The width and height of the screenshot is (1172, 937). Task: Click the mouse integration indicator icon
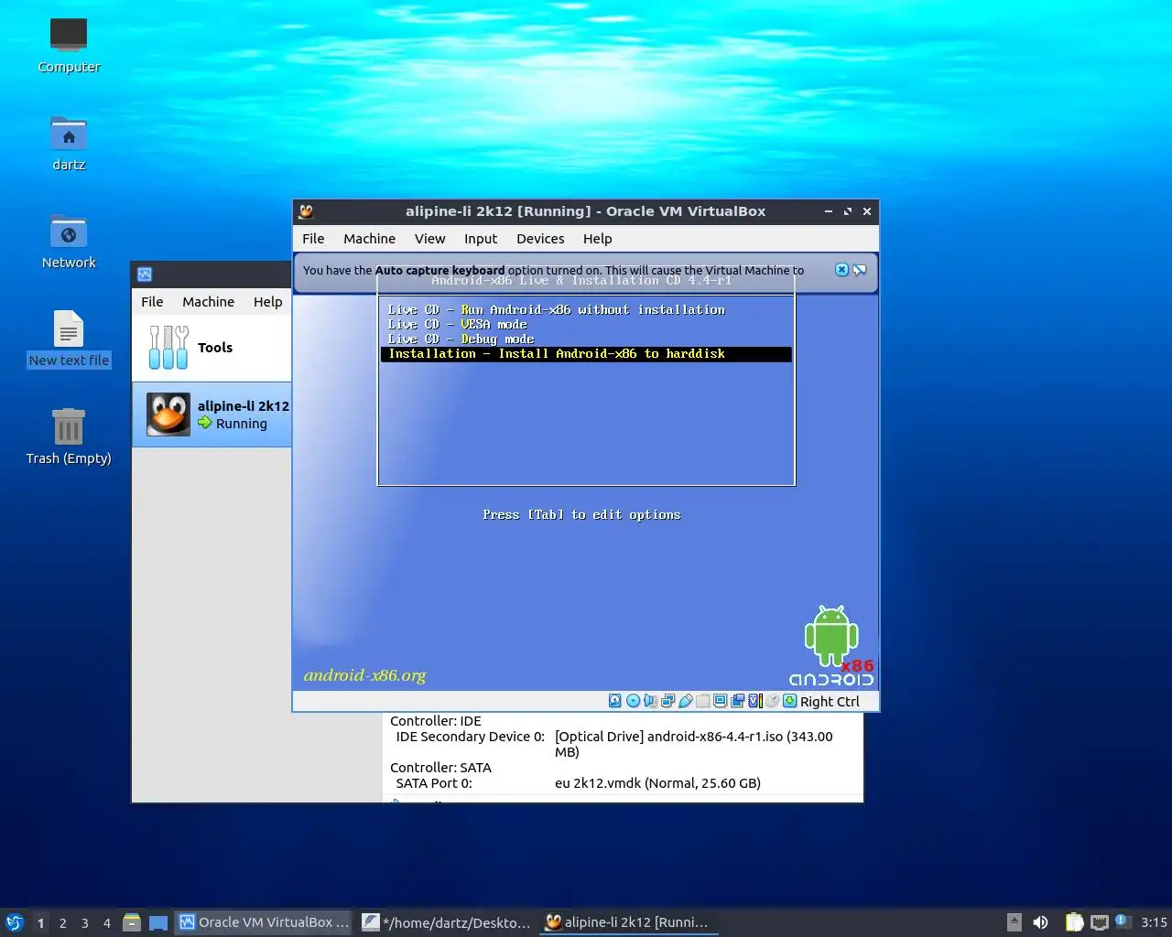[x=772, y=701]
